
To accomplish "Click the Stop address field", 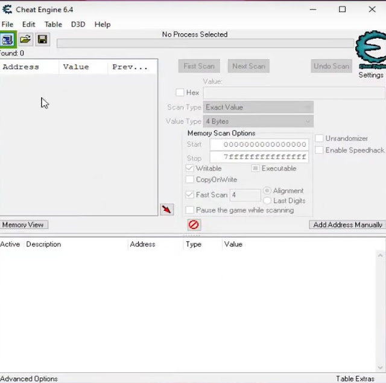I will [259, 157].
